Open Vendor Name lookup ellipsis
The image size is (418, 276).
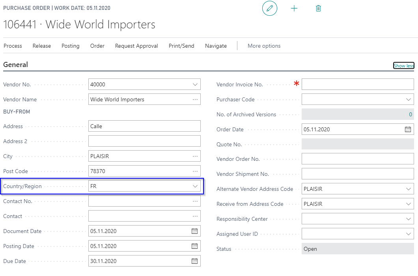click(x=195, y=99)
